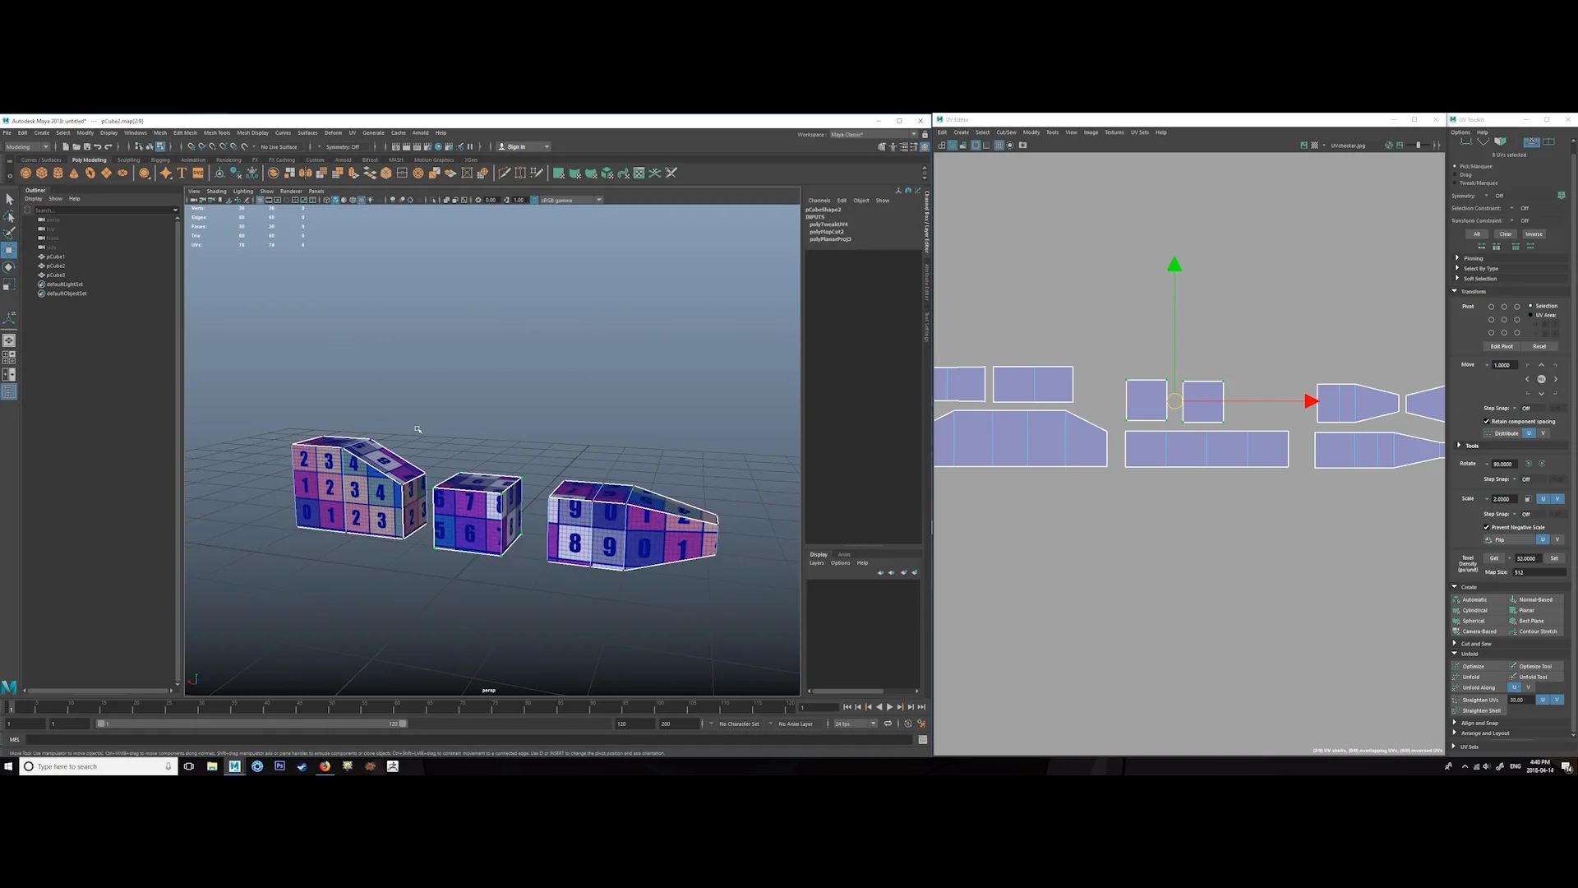Toggle Retain component spacing checkbox
This screenshot has height=888, width=1578.
pos(1487,421)
